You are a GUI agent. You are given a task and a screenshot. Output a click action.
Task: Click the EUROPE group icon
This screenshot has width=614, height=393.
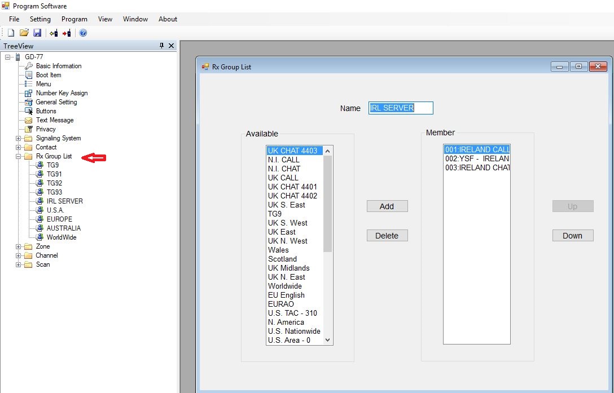[x=40, y=219]
